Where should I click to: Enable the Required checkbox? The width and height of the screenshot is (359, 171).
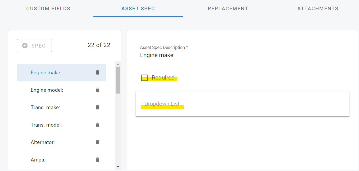tap(144, 78)
